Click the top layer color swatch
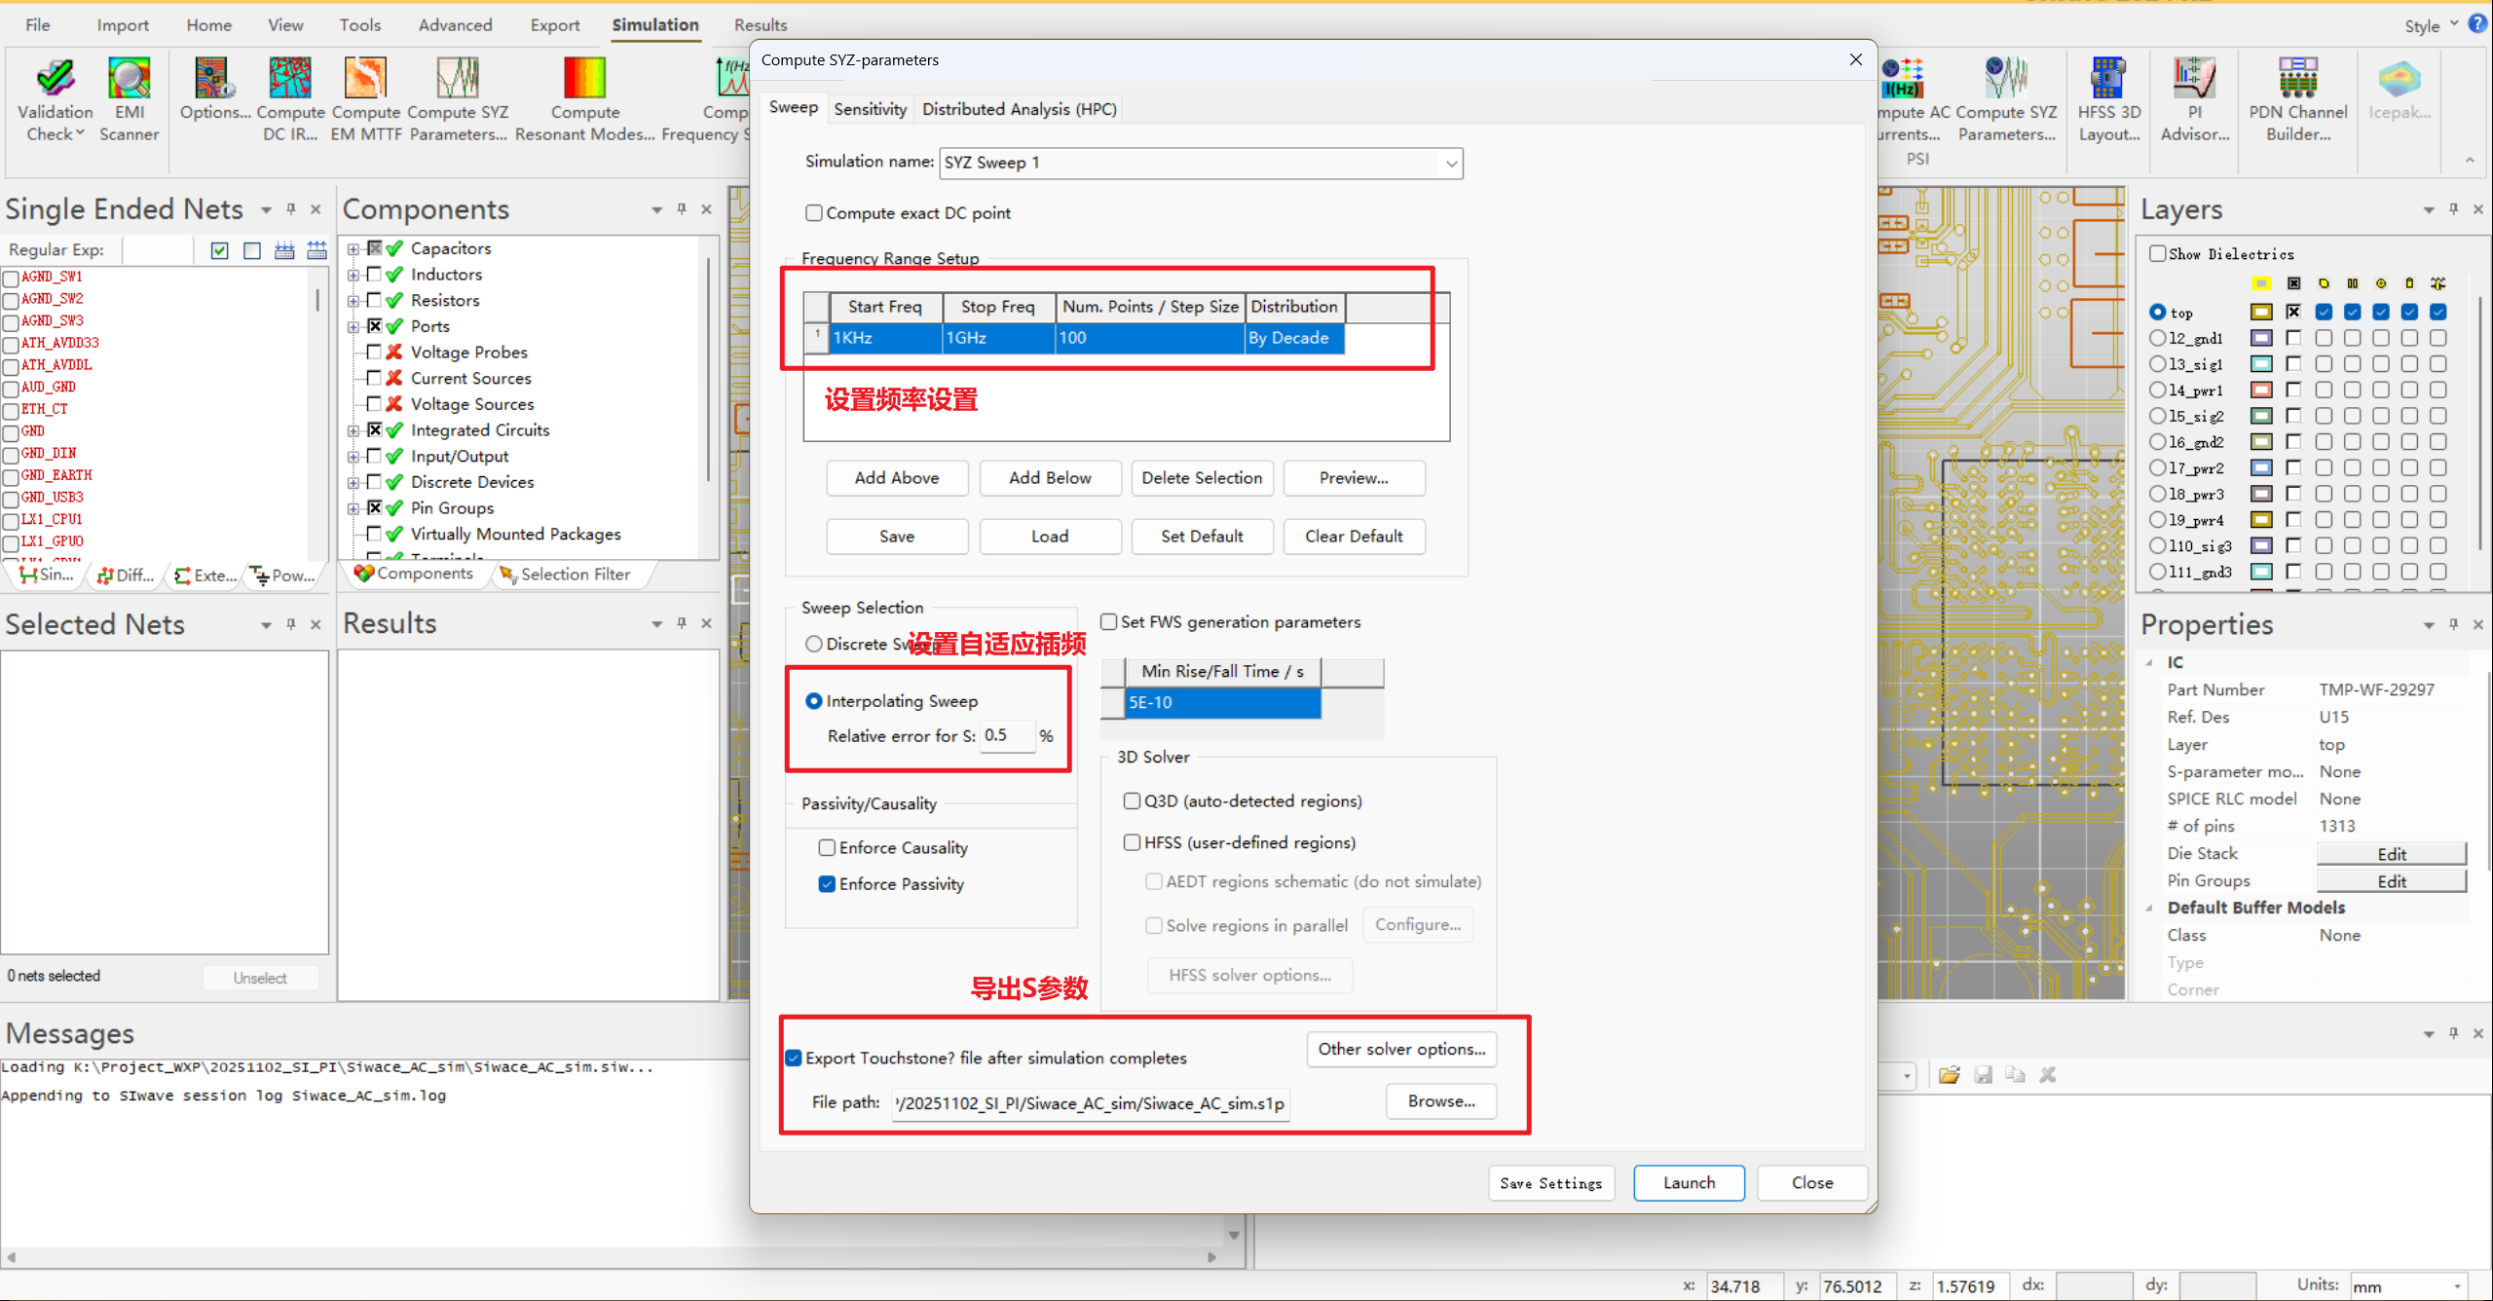 tap(2261, 313)
